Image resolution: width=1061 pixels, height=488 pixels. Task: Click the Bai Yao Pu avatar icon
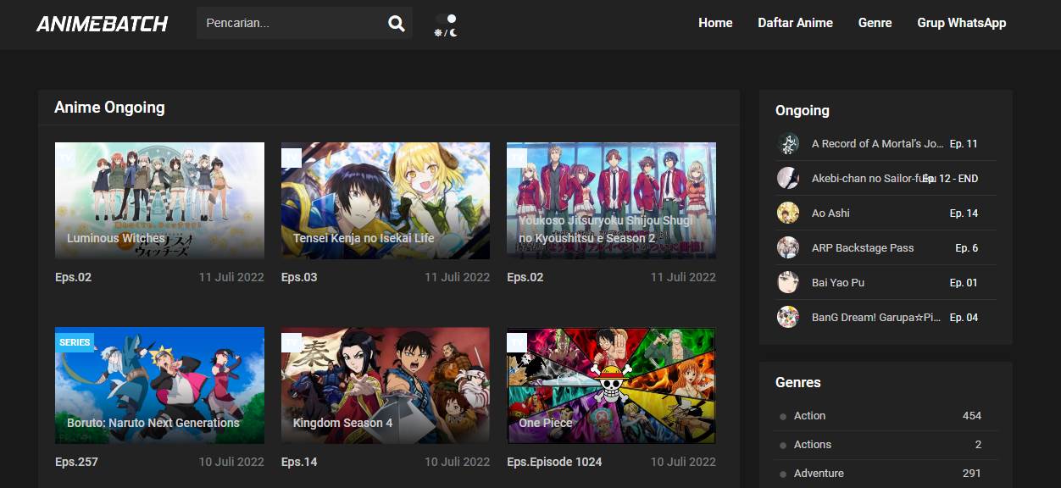coord(788,282)
